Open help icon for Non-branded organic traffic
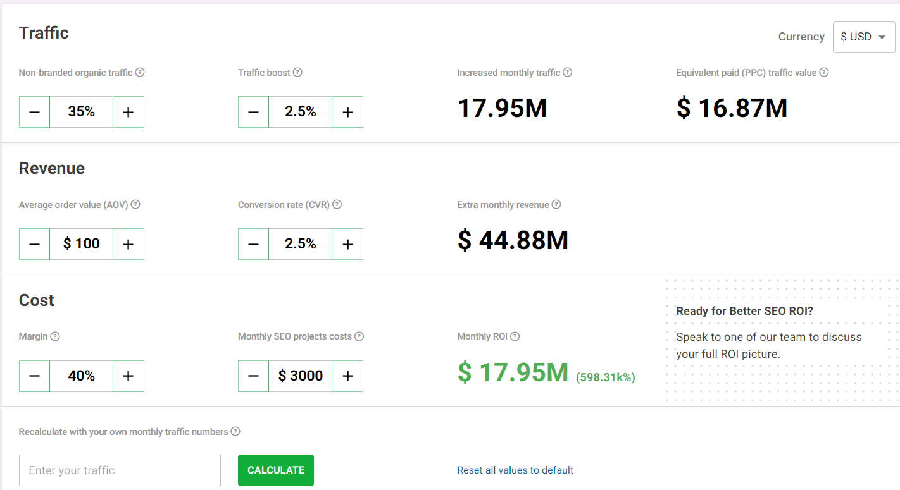Screen dimensions: 900x490 click(x=140, y=72)
